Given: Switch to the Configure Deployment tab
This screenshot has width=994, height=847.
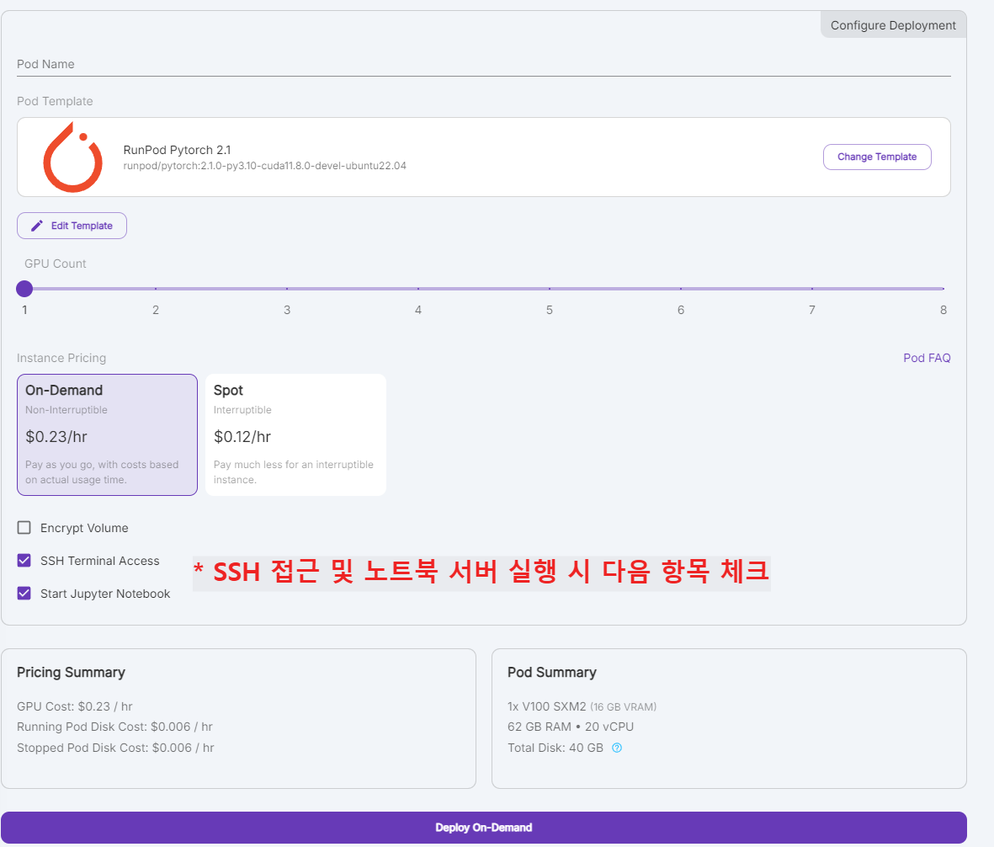Looking at the screenshot, I should (x=892, y=24).
